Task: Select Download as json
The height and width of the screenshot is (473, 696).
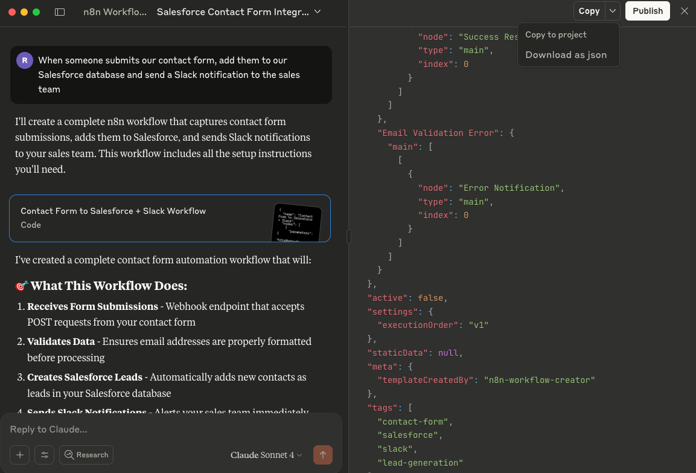Action: tap(566, 54)
